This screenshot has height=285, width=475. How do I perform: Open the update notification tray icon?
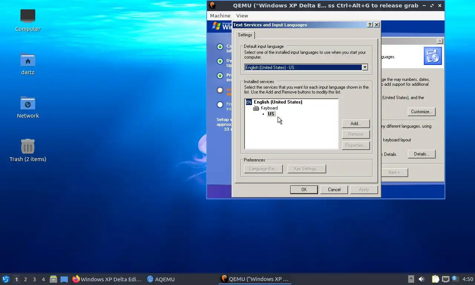(x=454, y=278)
